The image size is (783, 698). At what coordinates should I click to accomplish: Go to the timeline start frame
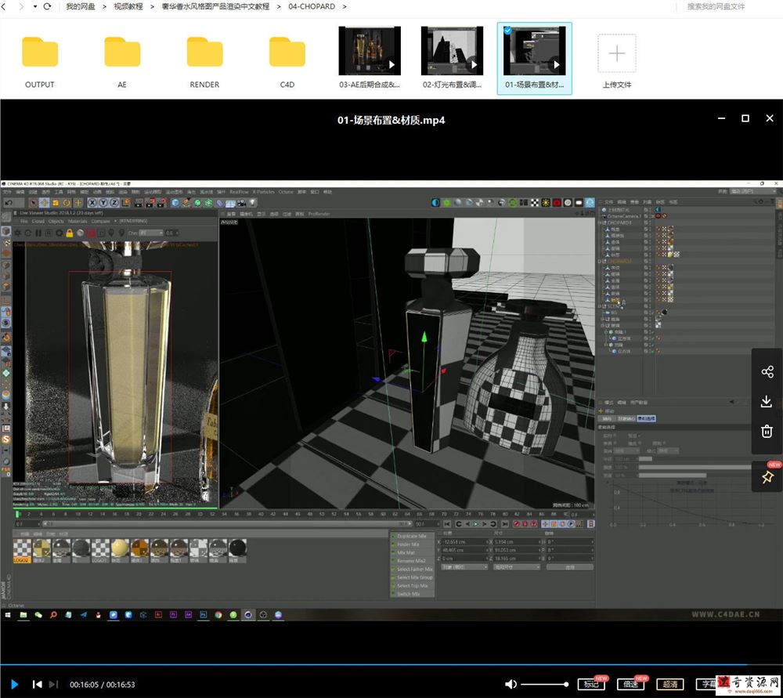(x=447, y=523)
